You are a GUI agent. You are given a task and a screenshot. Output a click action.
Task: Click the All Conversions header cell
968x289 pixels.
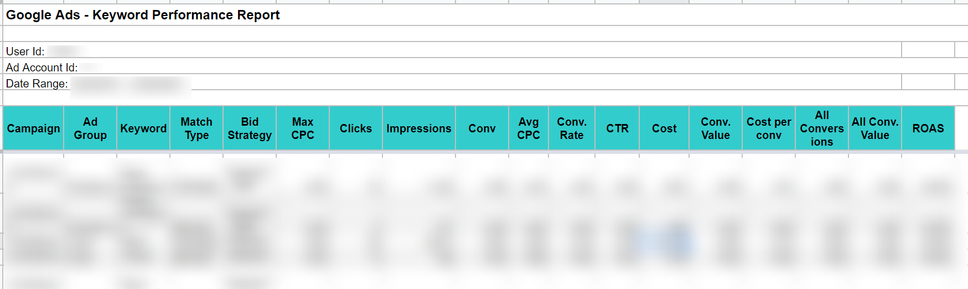click(822, 128)
